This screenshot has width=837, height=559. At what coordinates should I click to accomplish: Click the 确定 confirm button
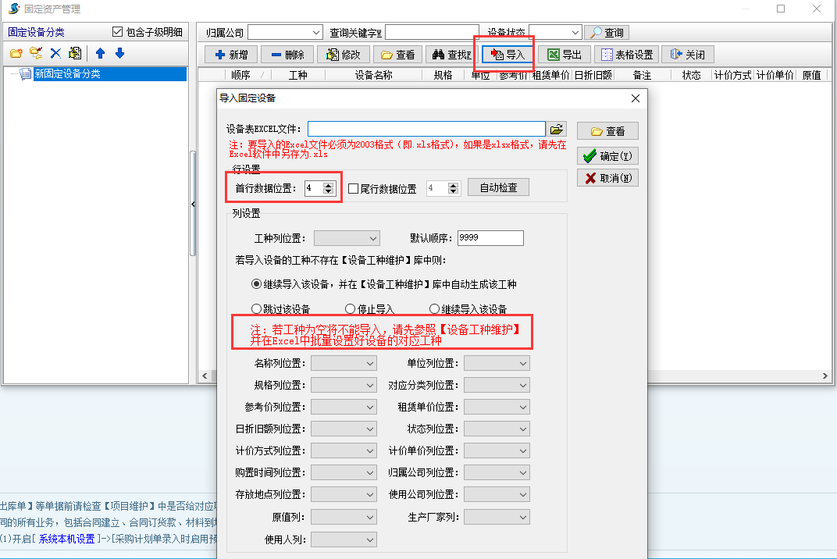[x=607, y=155]
